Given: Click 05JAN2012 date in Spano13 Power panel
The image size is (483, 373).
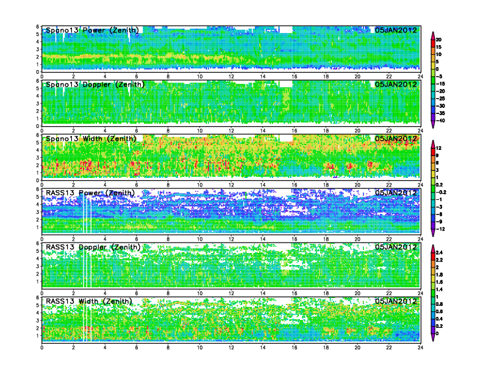Looking at the screenshot, I should point(396,30).
